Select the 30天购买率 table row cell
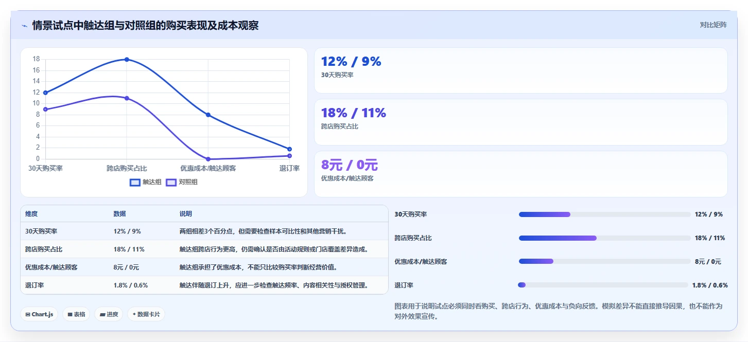 (x=41, y=231)
